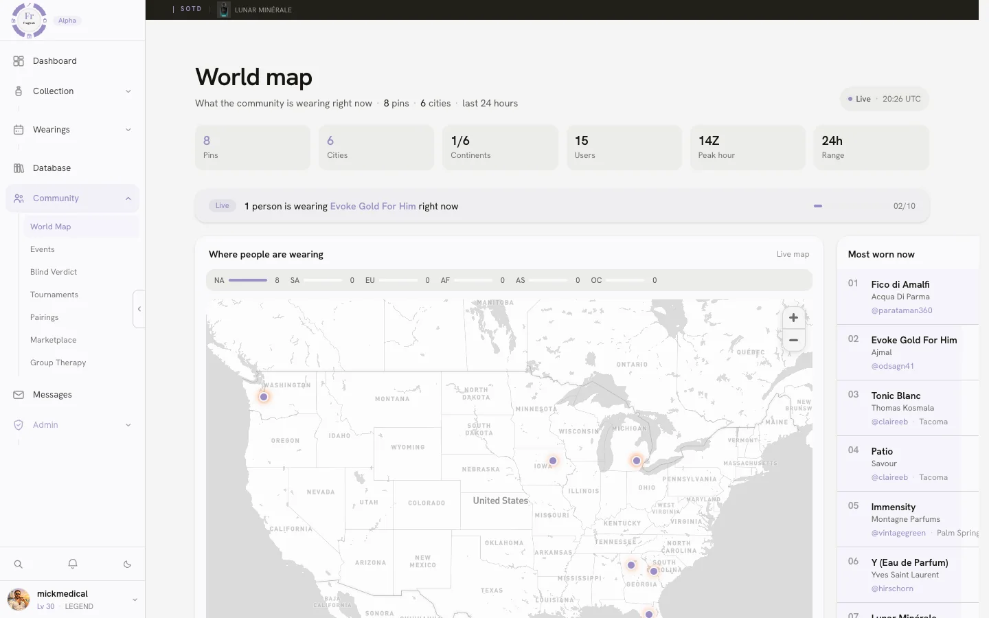
Task: Collapse the sidebar with arrow handle
Action: tap(139, 309)
